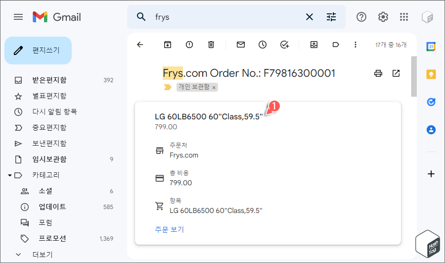Go back to search results
445x263 pixels.
coord(140,45)
